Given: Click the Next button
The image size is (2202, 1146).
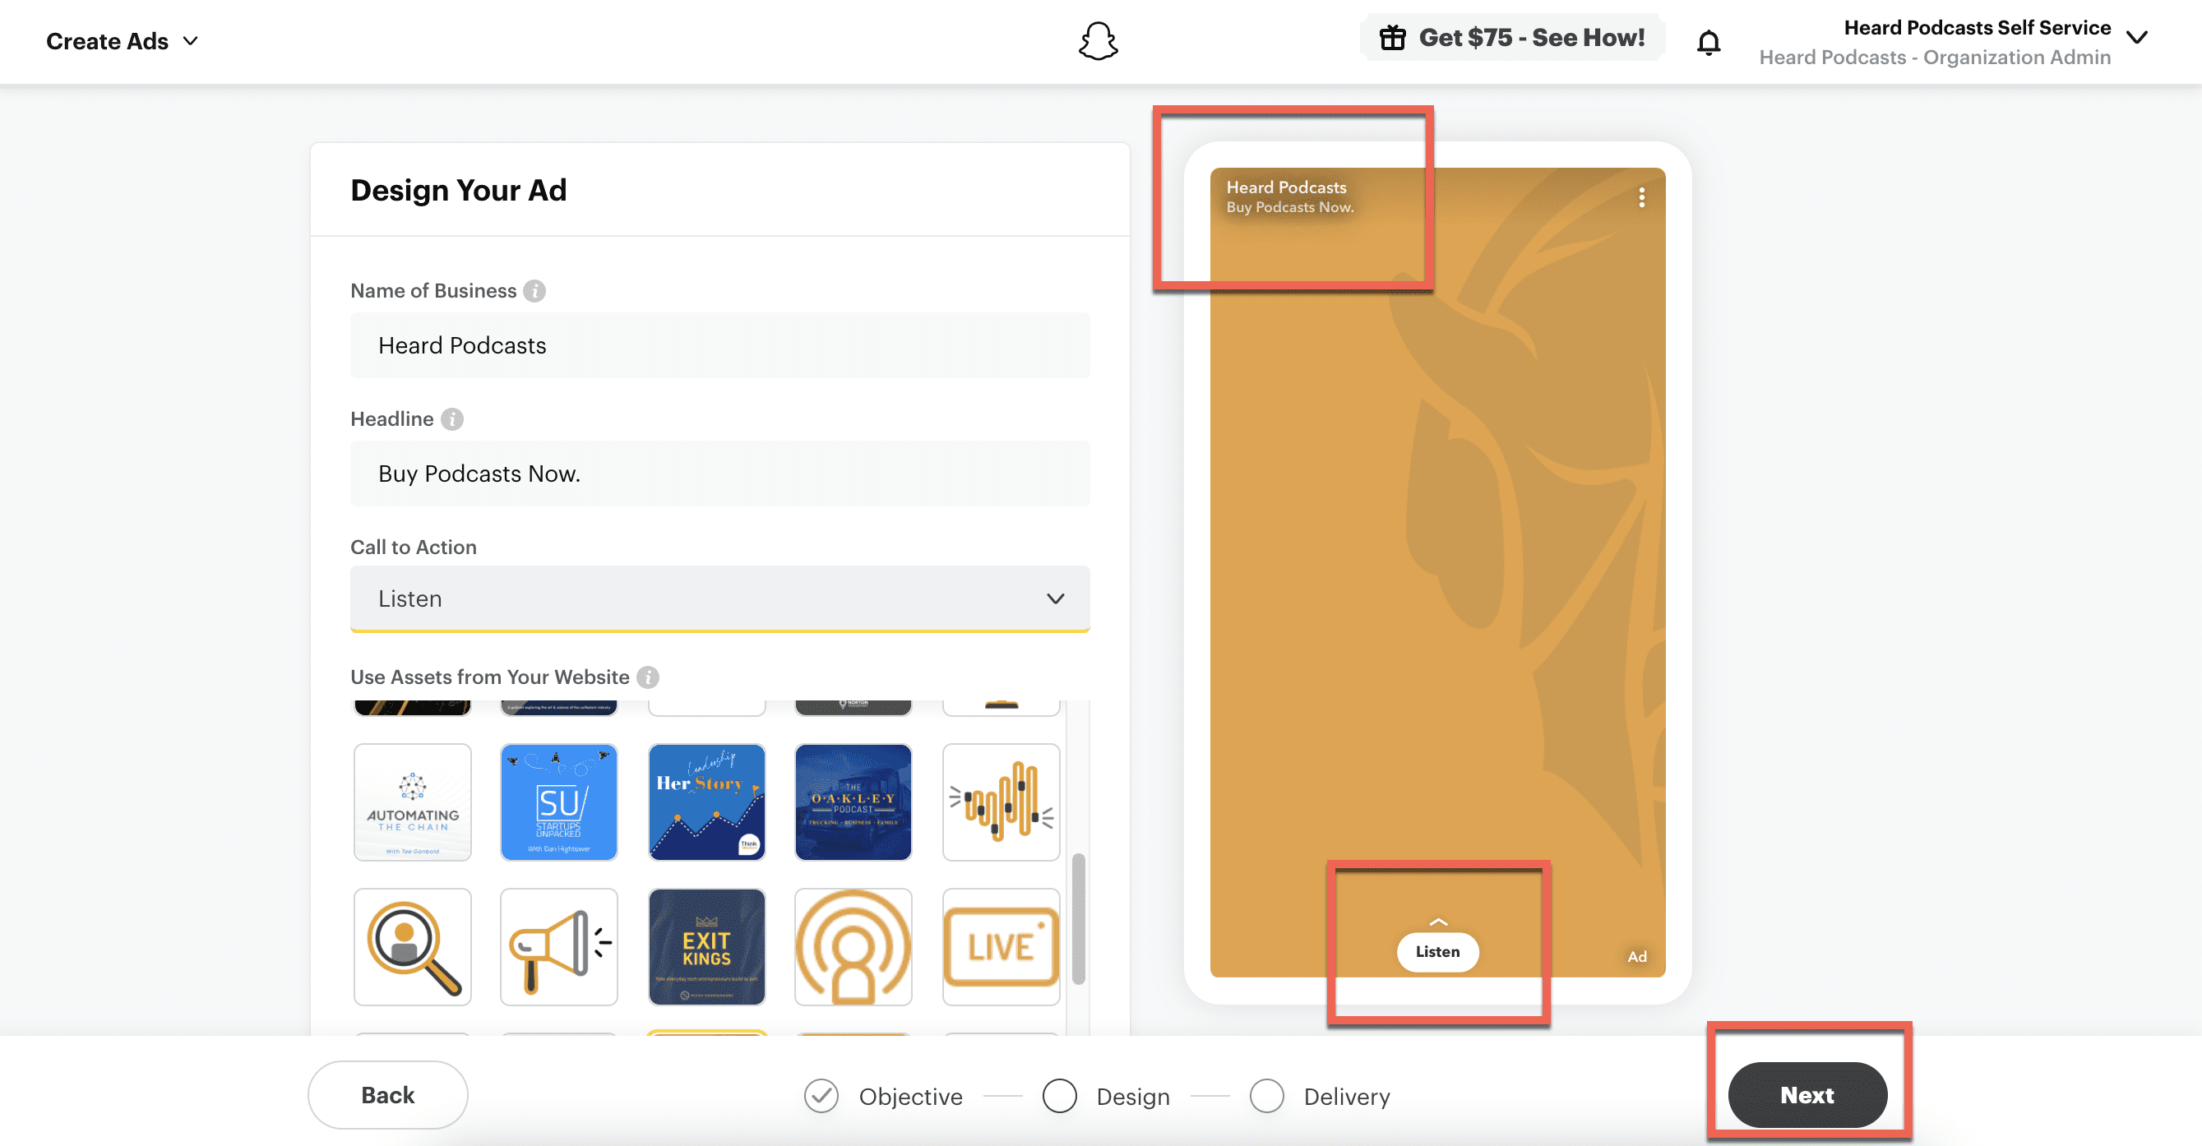Looking at the screenshot, I should (x=1807, y=1095).
